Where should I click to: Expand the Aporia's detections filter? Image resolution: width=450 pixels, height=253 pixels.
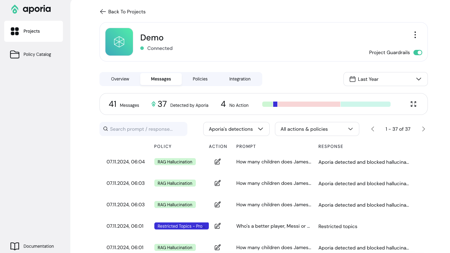(236, 129)
